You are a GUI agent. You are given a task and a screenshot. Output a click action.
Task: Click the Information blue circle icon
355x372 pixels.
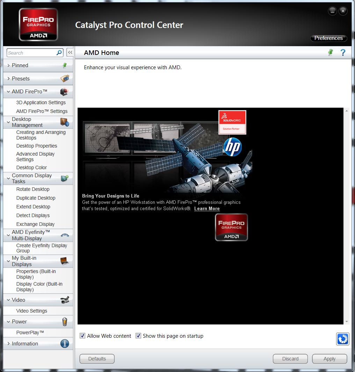pyautogui.click(x=65, y=344)
